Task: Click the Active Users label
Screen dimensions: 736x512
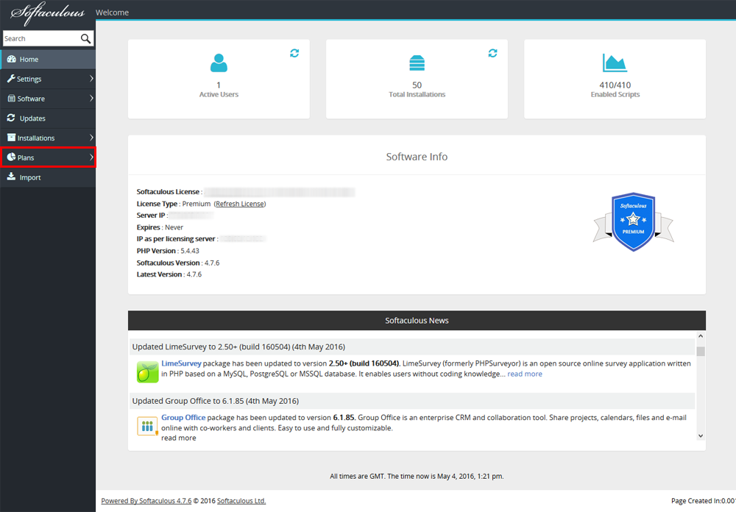Action: tap(219, 94)
